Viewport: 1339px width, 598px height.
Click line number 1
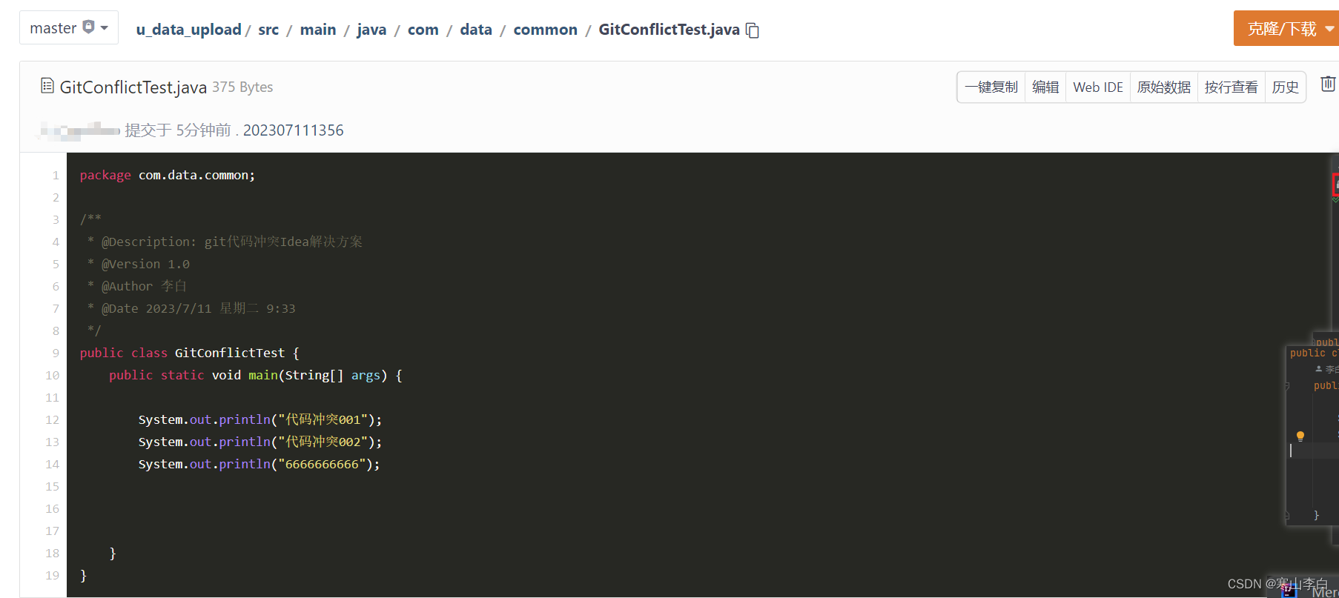(x=56, y=176)
